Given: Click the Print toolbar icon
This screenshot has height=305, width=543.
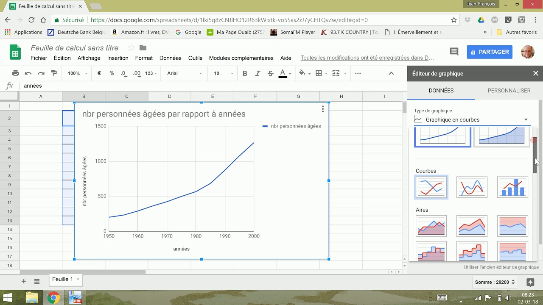Looking at the screenshot, I should [x=15, y=73].
